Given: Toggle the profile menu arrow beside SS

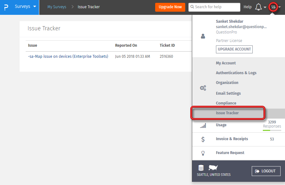Looking at the screenshot, I should [x=280, y=7].
